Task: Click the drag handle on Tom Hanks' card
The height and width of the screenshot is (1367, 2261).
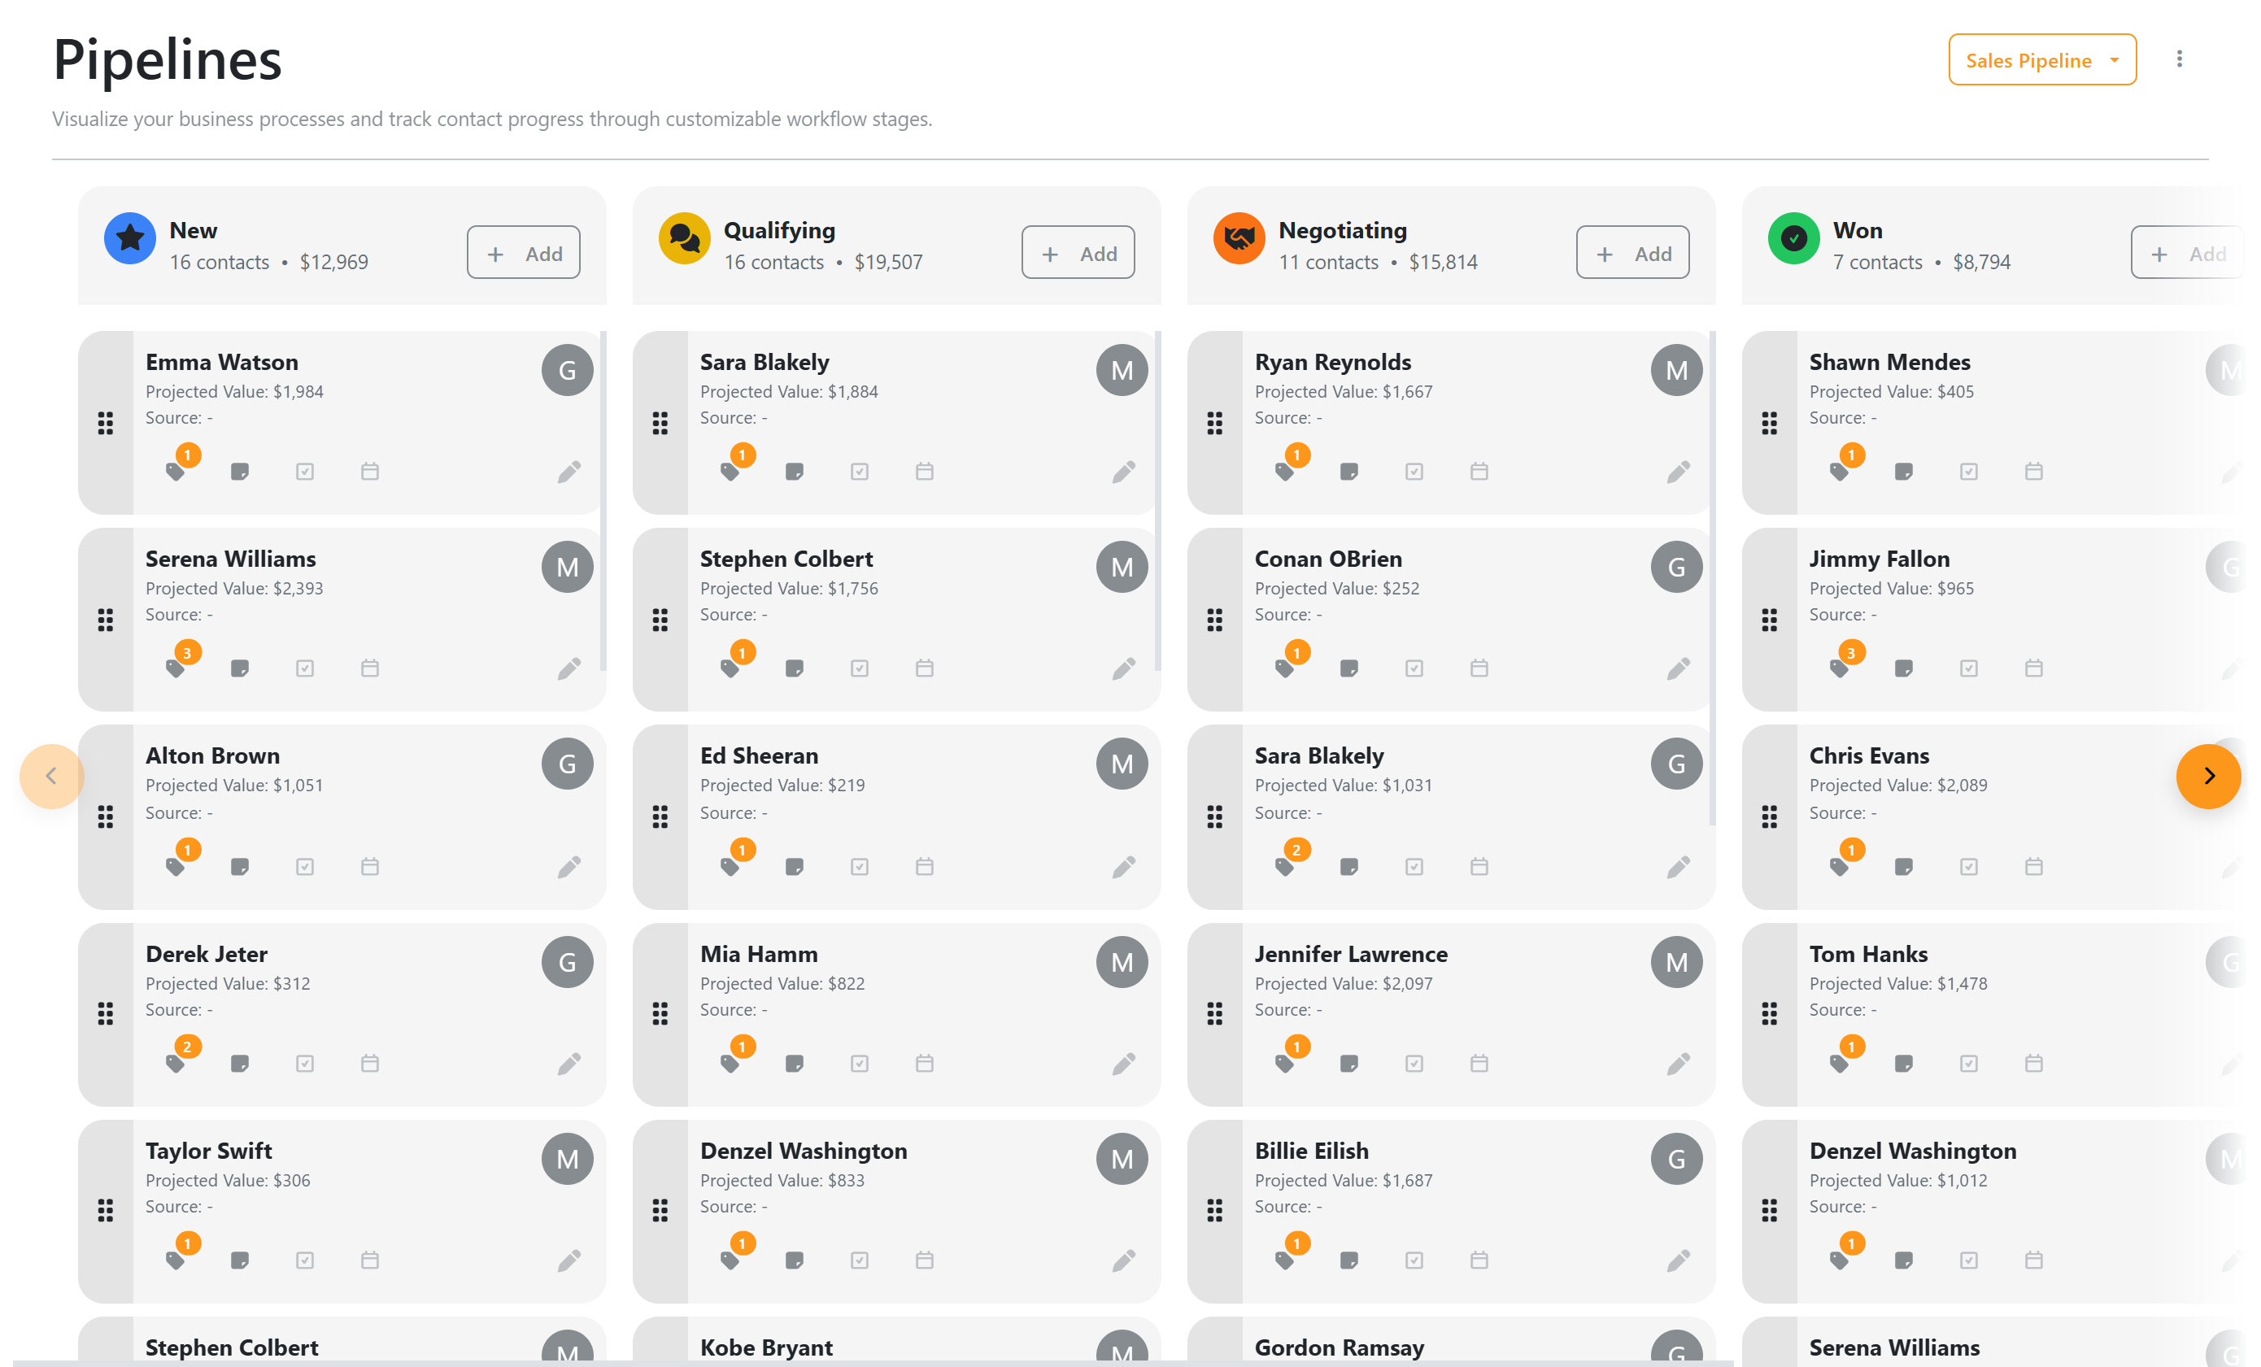Action: point(1769,1014)
